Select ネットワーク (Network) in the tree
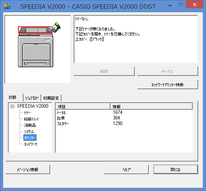 [x=31, y=144]
